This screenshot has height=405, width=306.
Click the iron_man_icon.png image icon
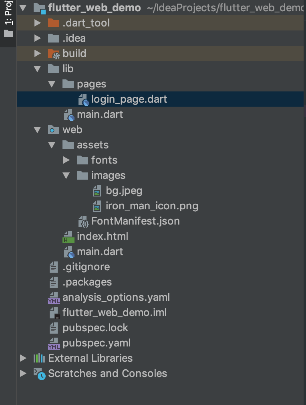(97, 206)
